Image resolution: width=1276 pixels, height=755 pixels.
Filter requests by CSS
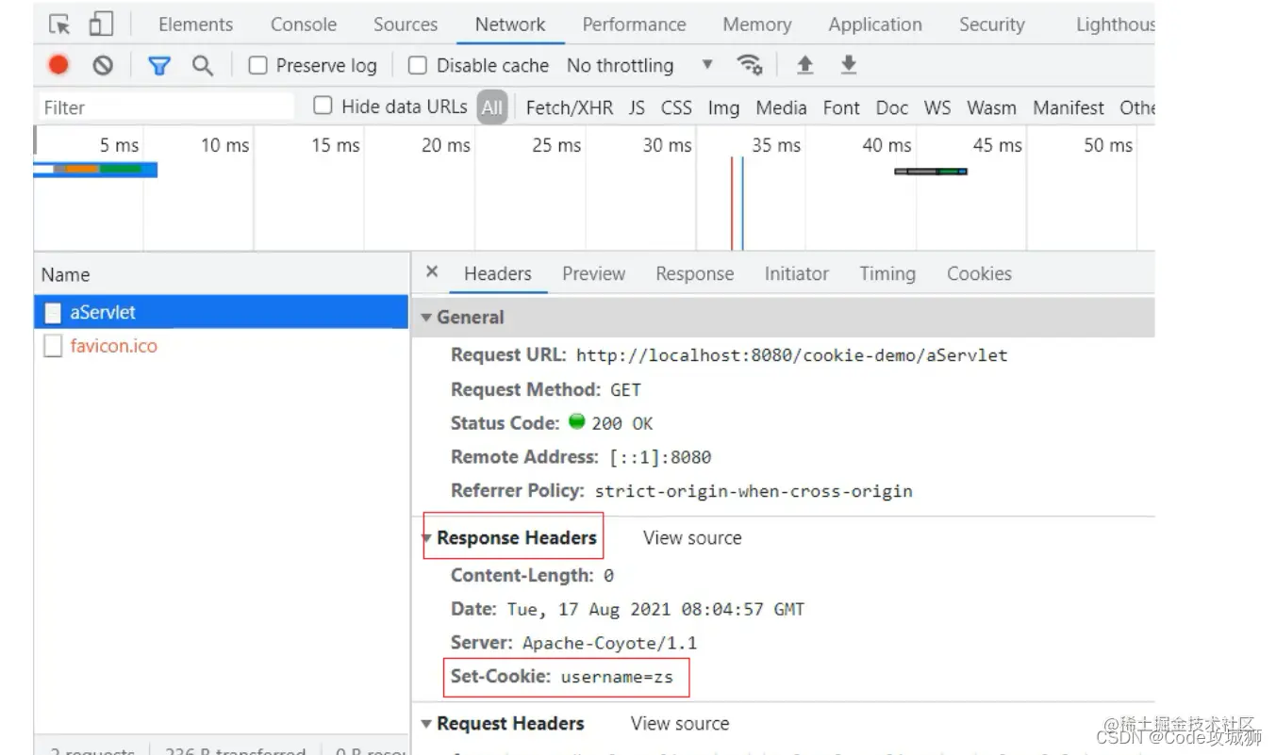tap(676, 107)
